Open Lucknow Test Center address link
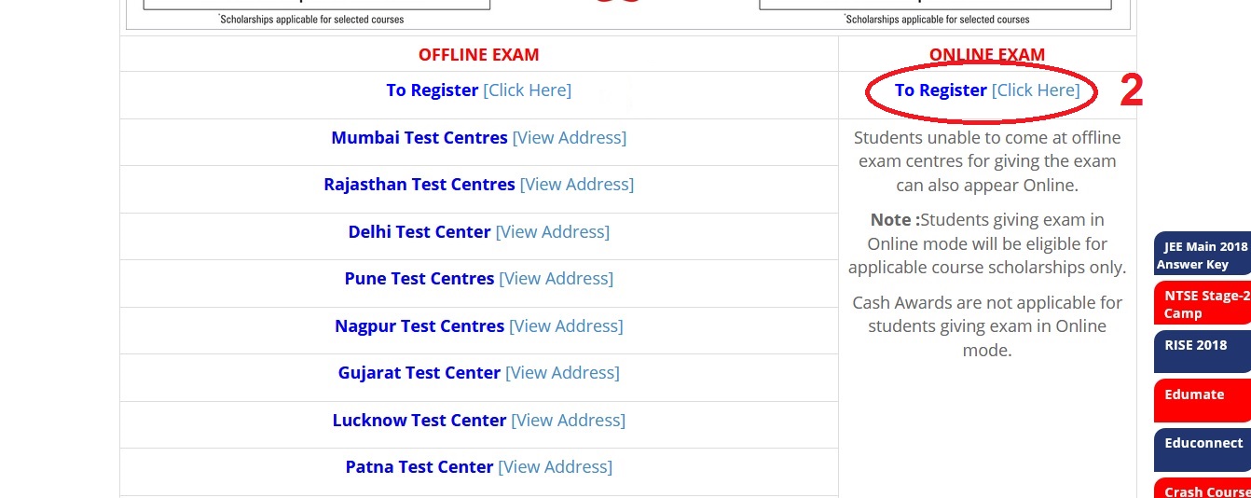The width and height of the screenshot is (1251, 498). [568, 421]
